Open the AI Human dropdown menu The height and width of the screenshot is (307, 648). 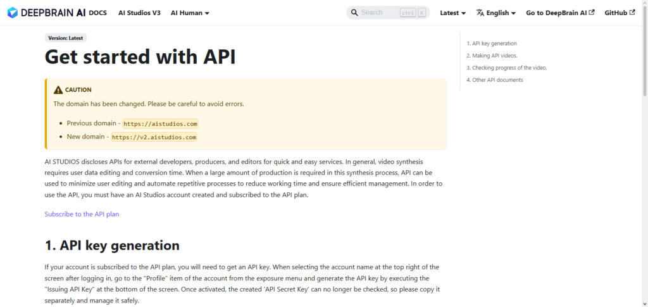pyautogui.click(x=190, y=13)
